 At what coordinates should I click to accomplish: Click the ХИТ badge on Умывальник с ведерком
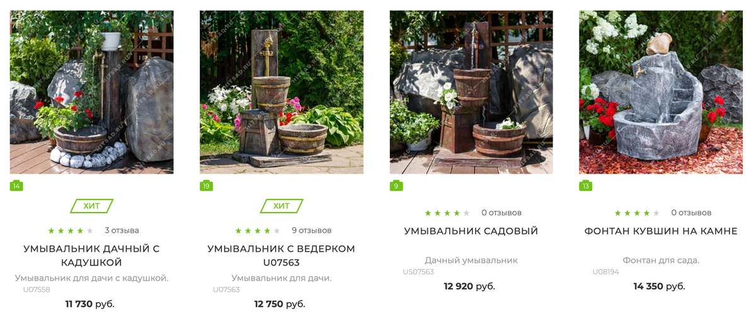click(282, 206)
